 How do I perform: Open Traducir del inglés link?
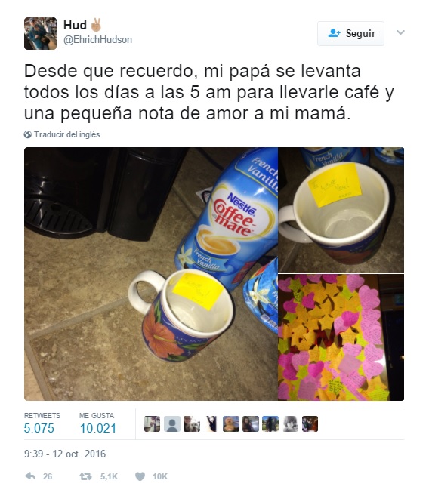tap(67, 134)
